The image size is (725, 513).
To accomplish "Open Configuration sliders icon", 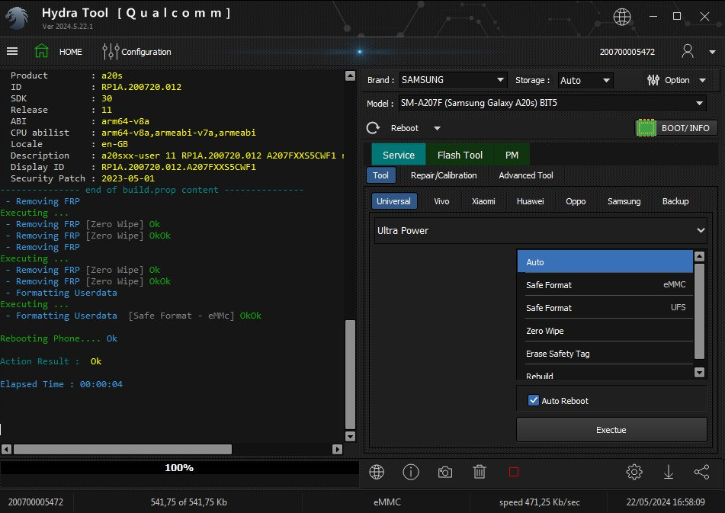I will (x=111, y=51).
